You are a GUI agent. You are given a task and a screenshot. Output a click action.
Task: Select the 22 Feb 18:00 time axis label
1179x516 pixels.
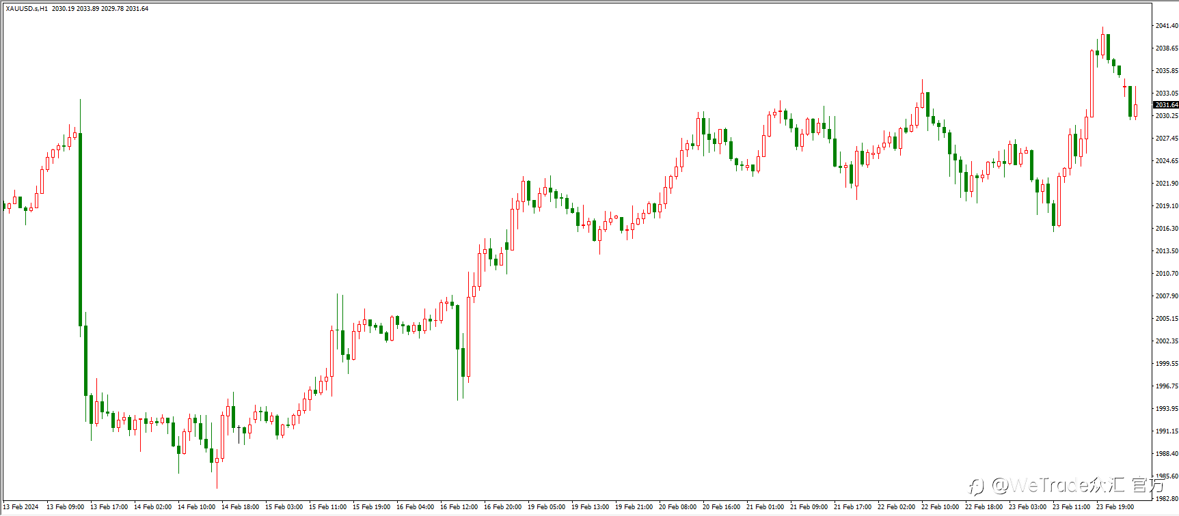tap(984, 507)
